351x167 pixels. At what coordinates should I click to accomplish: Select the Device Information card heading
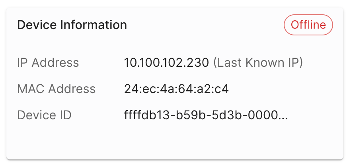tap(72, 25)
